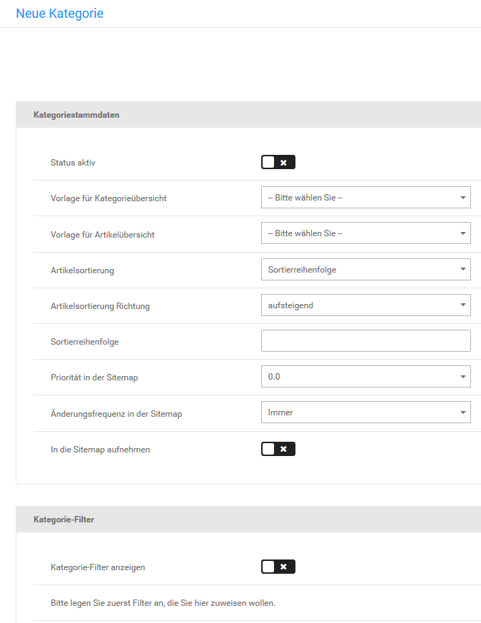The height and width of the screenshot is (623, 481).
Task: Click the Kategorie-Filter section header
Action: coord(64,520)
